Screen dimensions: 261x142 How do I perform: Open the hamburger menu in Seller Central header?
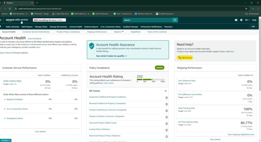(x=1, y=20)
